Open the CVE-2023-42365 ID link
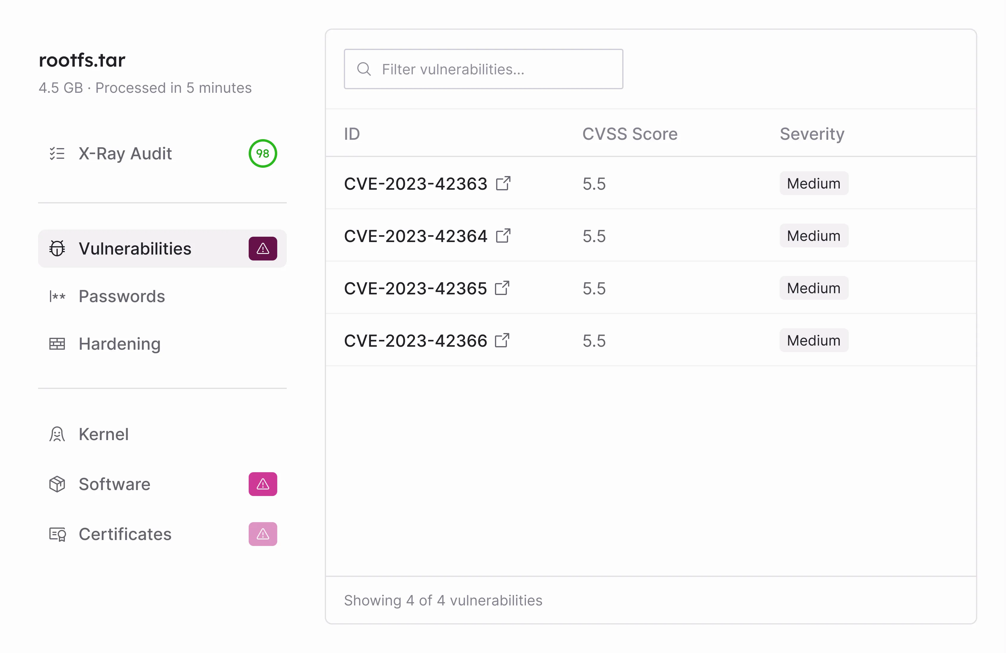This screenshot has width=1006, height=653. pos(415,289)
